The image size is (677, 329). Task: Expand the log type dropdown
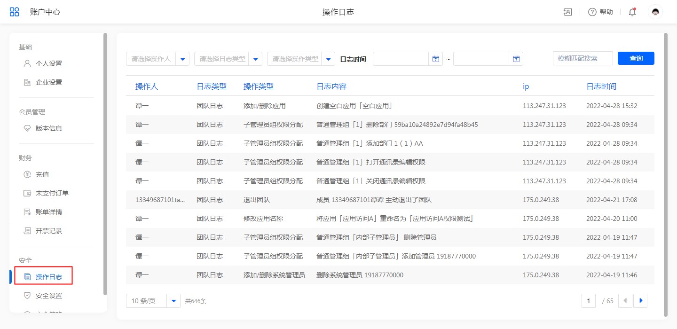pyautogui.click(x=255, y=59)
